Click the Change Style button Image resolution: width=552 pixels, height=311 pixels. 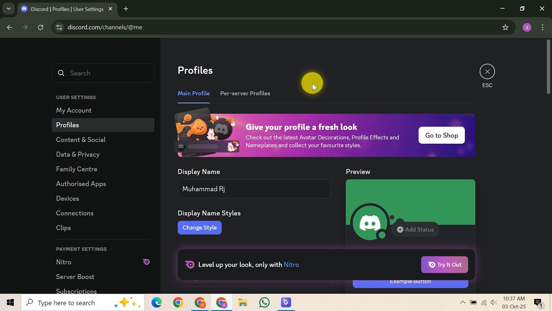[x=200, y=228]
